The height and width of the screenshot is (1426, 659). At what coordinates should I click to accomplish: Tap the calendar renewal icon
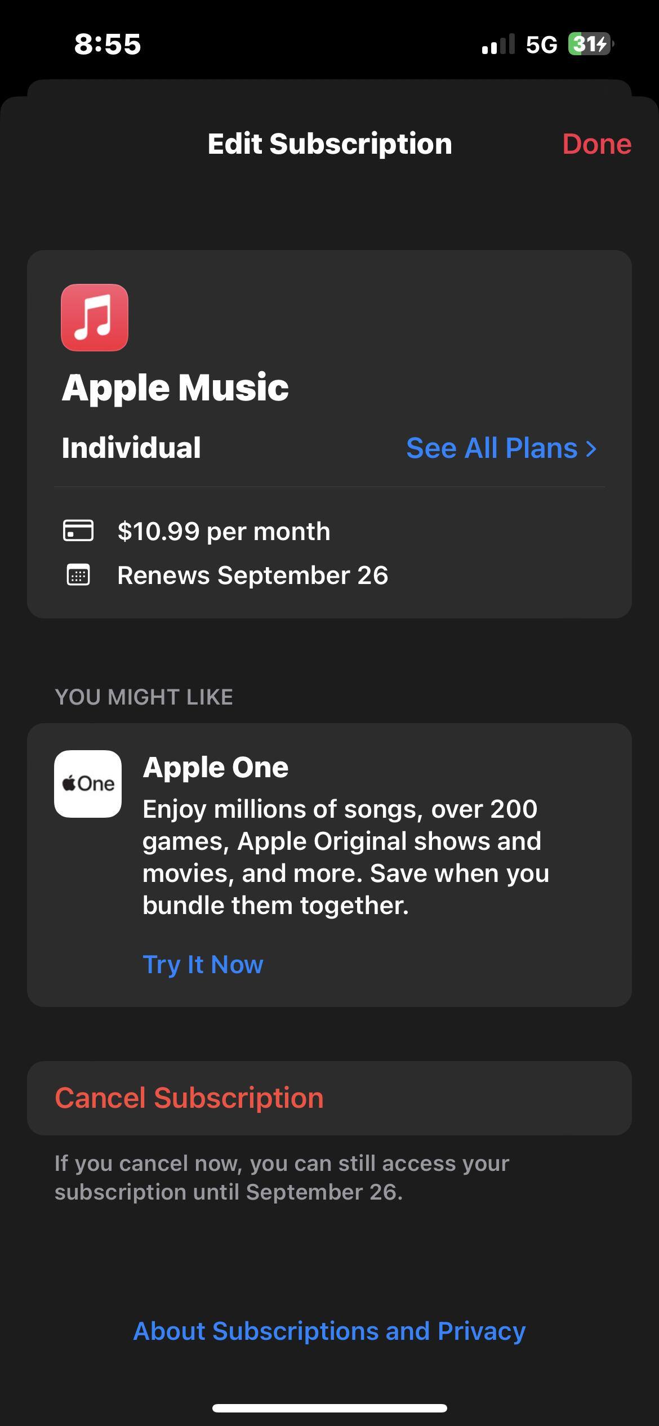[78, 575]
